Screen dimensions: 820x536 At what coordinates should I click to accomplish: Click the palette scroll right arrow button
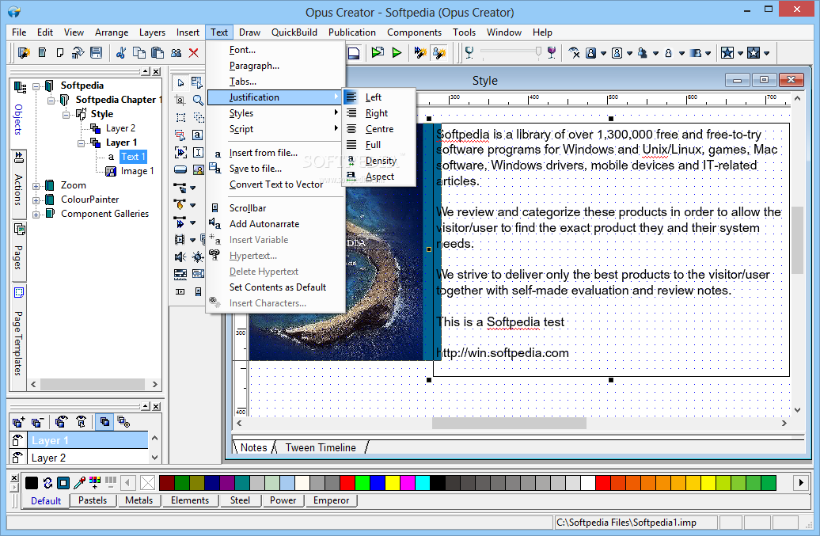[801, 483]
